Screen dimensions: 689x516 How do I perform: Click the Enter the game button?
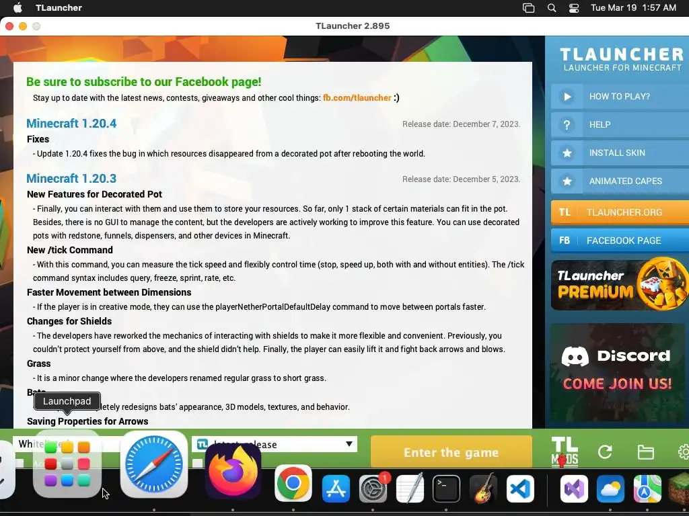pos(451,452)
